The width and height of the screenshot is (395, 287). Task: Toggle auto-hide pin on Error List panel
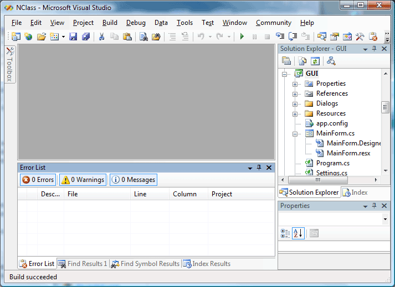click(259, 168)
